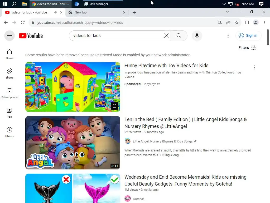Viewport: 270px width, 203px height.
Task: Go to Home in sidebar
Action: [x=9, y=54]
